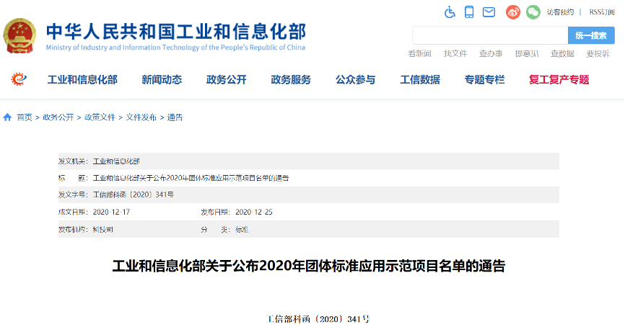Go to 政务公开 in breadcrumb
Image resolution: width=625 pixels, height=327 pixels.
pyautogui.click(x=58, y=117)
